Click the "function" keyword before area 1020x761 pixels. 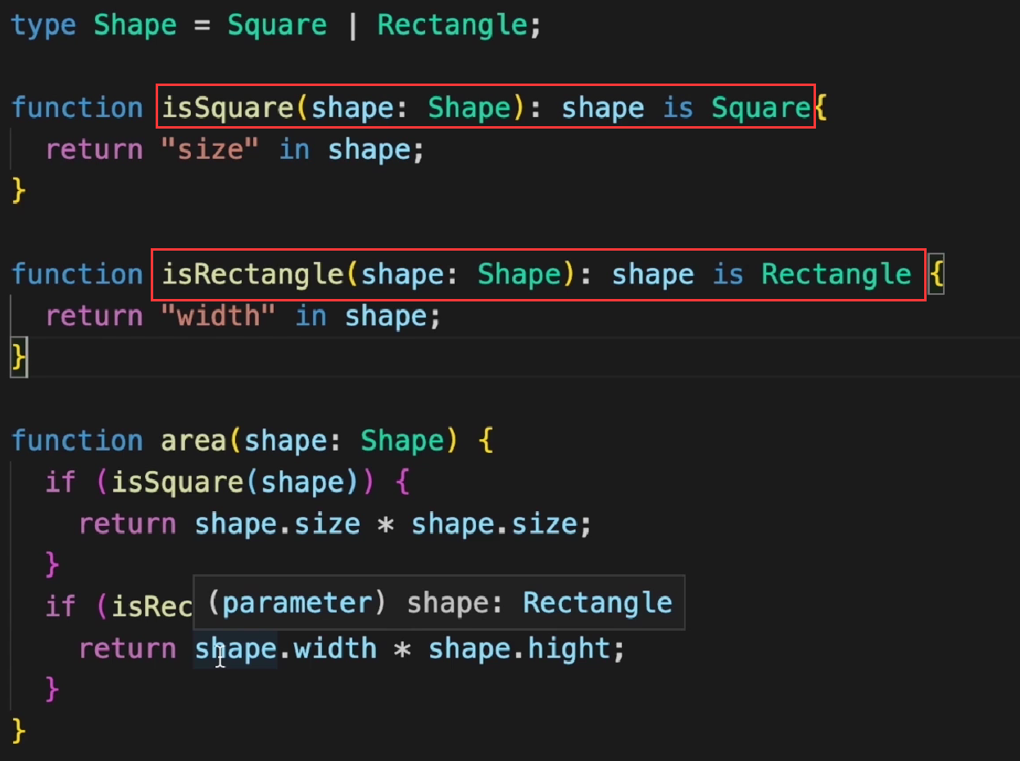click(78, 441)
